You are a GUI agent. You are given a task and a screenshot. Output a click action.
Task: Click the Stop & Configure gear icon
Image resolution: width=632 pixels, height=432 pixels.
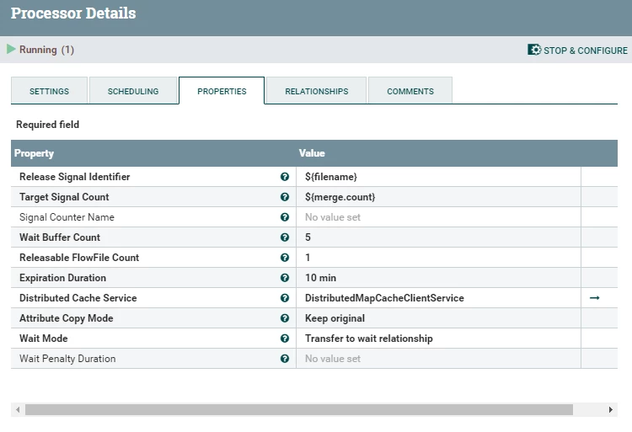click(x=534, y=50)
